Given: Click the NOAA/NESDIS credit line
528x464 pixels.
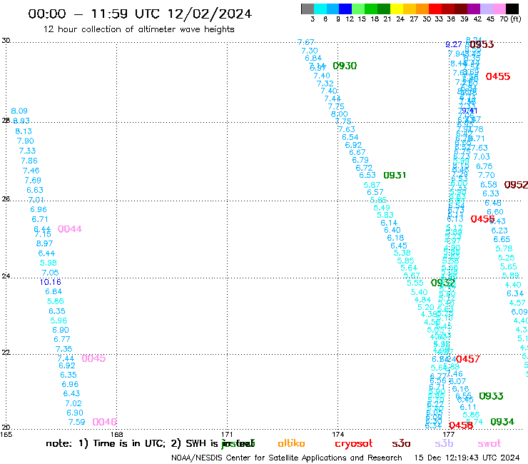Looking at the screenshot, I should [287, 458].
